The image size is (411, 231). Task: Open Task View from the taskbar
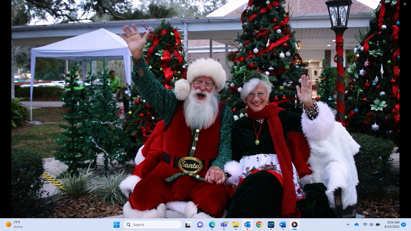(x=188, y=225)
